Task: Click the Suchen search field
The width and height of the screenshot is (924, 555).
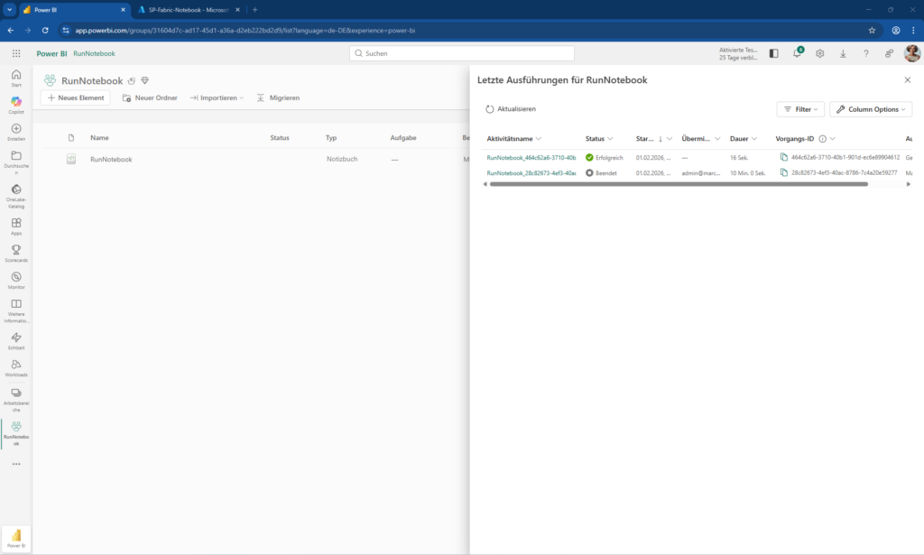Action: point(462,53)
